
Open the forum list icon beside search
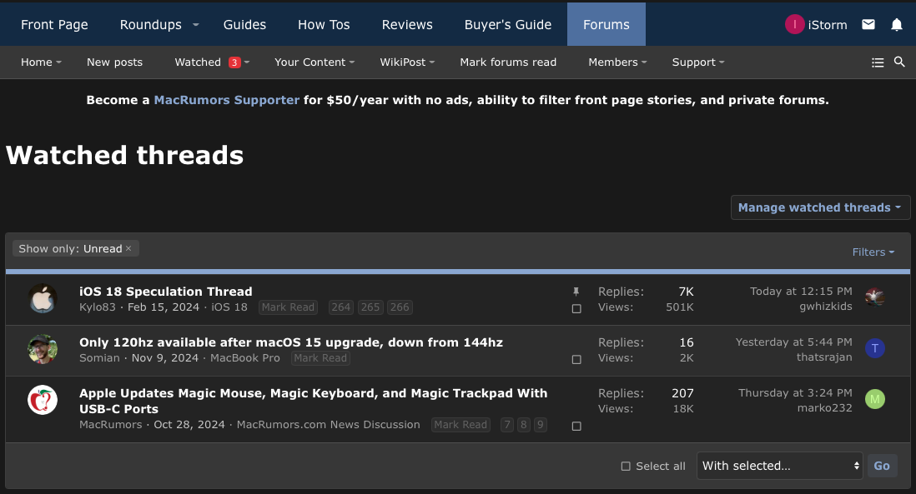pyautogui.click(x=878, y=62)
